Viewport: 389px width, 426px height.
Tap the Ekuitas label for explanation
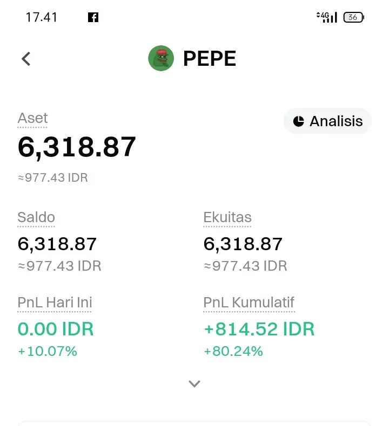227,218
